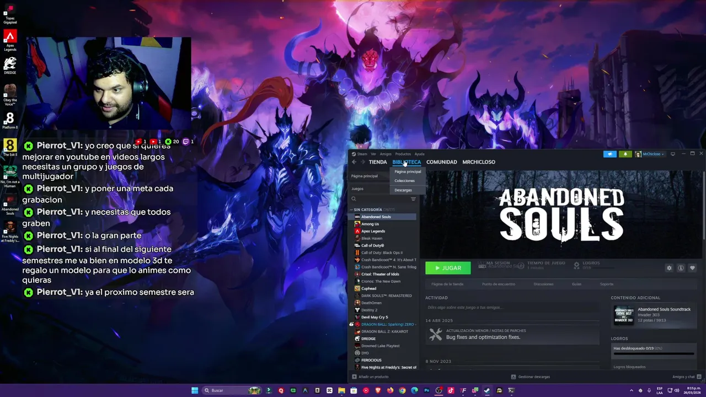Viewport: 706px width, 397px height.
Task: Choose Página principal in Biblioteca dropdown
Action: coord(408,171)
